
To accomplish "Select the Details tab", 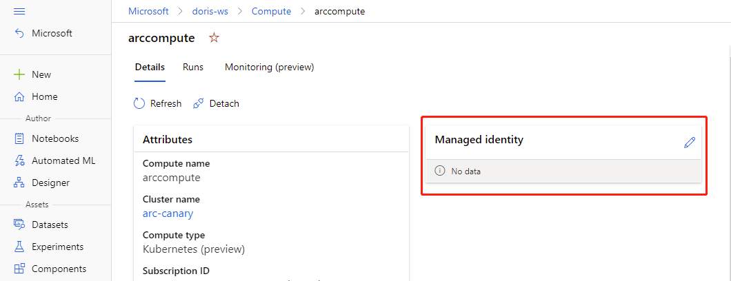I will tap(150, 67).
